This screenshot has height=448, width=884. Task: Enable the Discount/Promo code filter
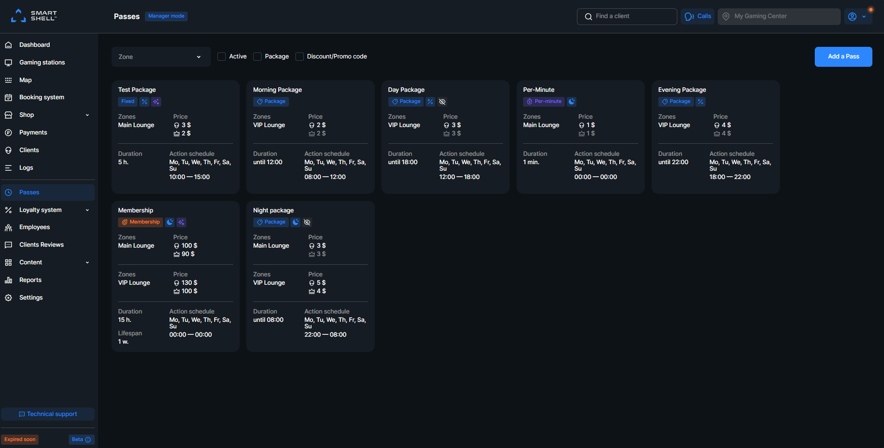tap(300, 56)
